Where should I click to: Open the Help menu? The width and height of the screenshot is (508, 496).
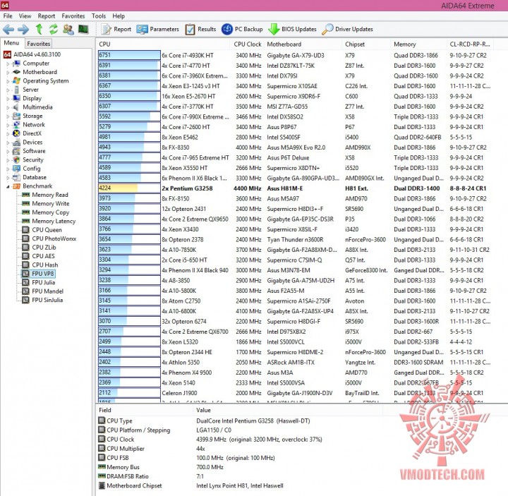coord(119,16)
